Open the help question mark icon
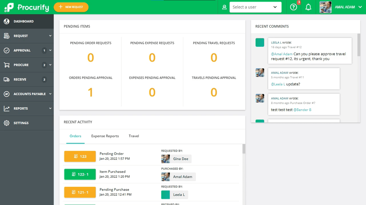This screenshot has height=205, width=366. 294,7
